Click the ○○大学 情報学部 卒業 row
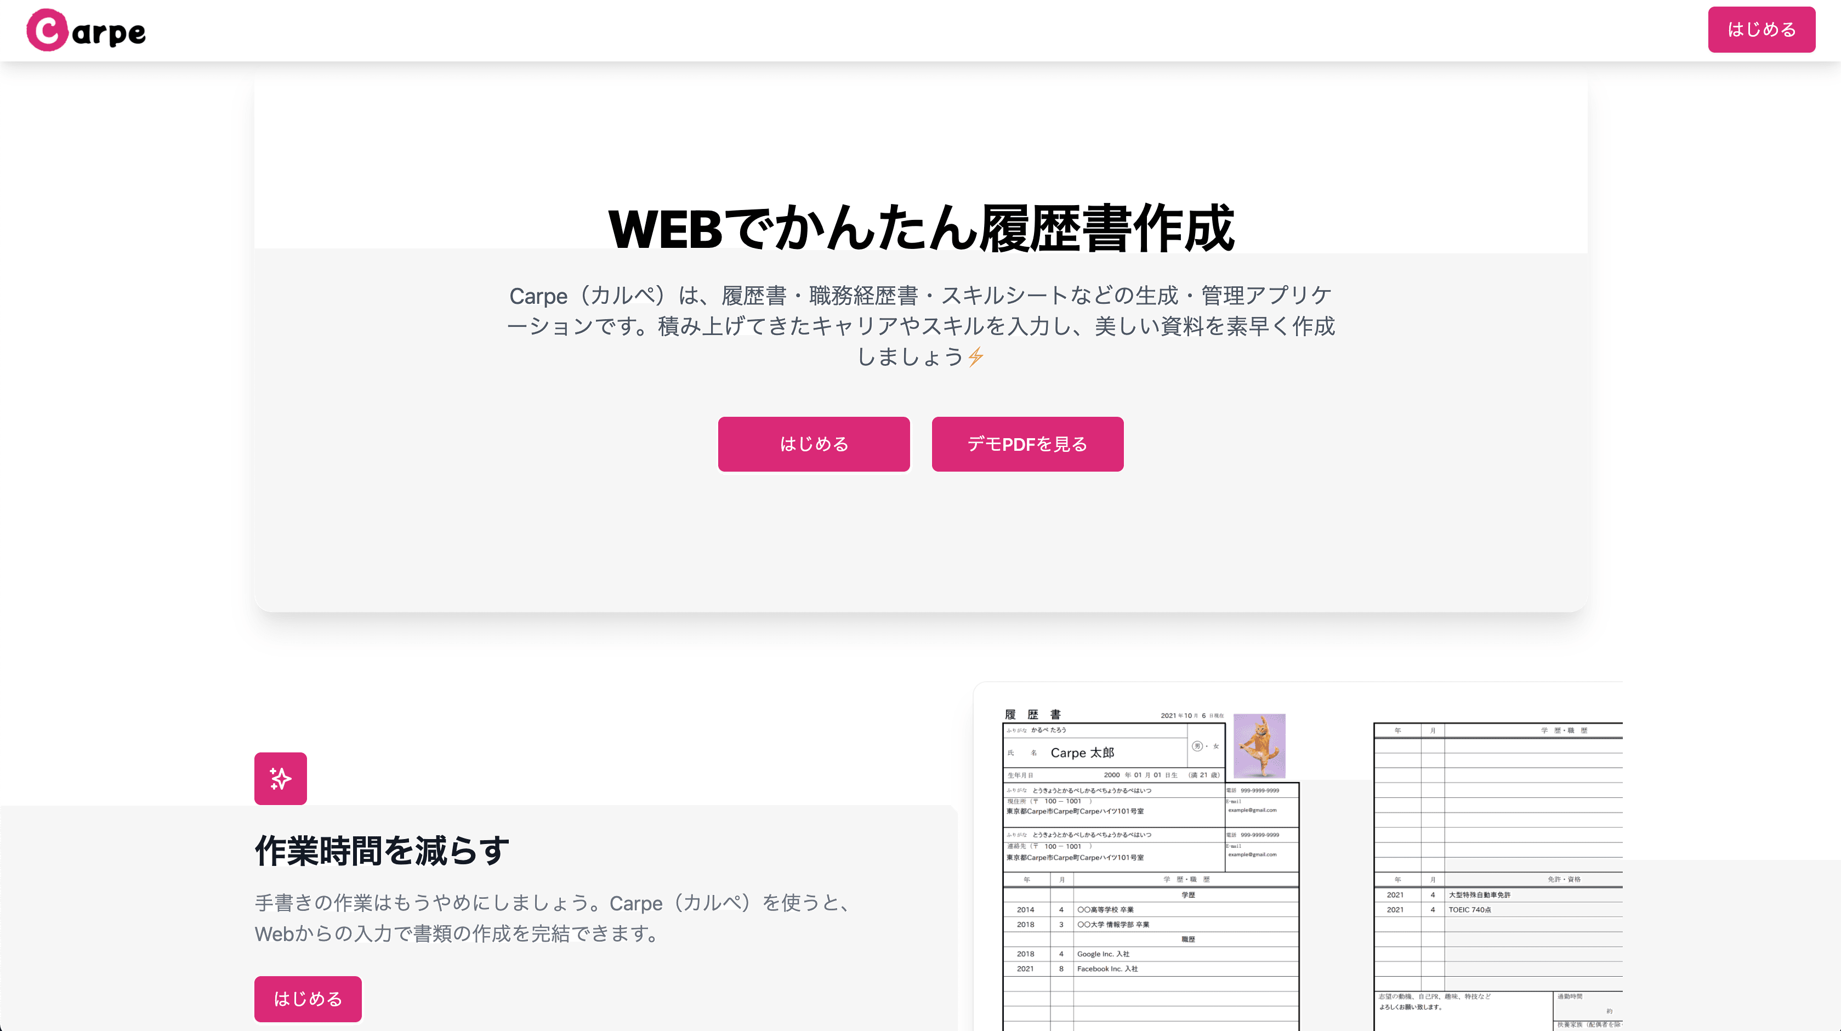The image size is (1841, 1031). point(1151,925)
